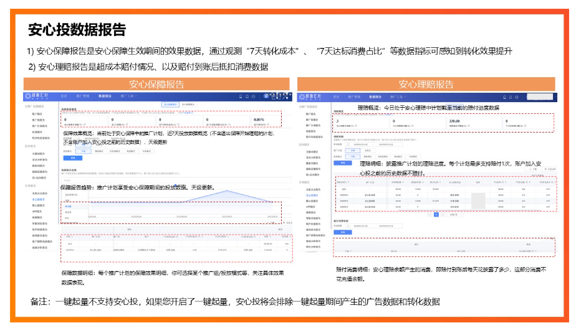Open APP报告 in the right screenshot sidebar
The height and width of the screenshot is (328, 586).
[x=310, y=207]
